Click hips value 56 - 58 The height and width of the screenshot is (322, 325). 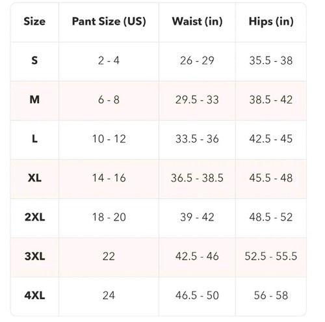[271, 295]
